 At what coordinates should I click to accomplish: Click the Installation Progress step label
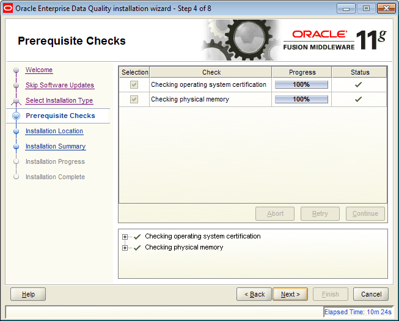point(55,161)
